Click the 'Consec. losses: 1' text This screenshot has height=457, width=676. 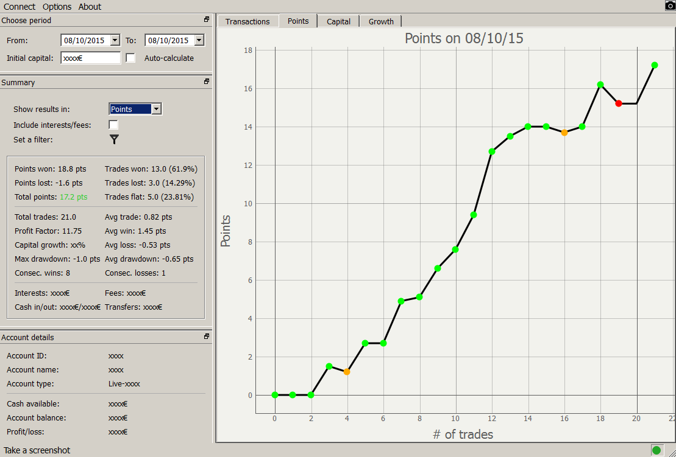click(x=135, y=273)
